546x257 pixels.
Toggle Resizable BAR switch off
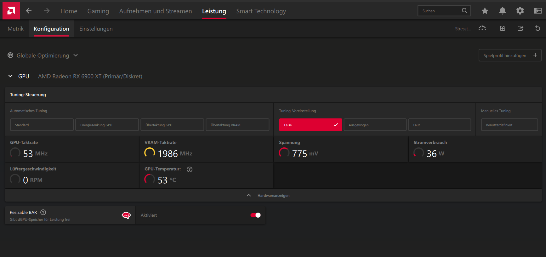pyautogui.click(x=255, y=215)
